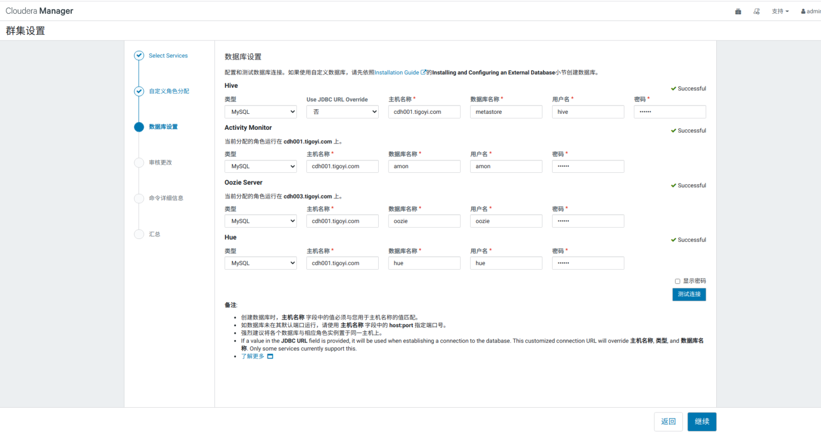Viewport: 821px width, 436px height.
Task: Click the Oozie Server Successful status
Action: [x=688, y=186]
